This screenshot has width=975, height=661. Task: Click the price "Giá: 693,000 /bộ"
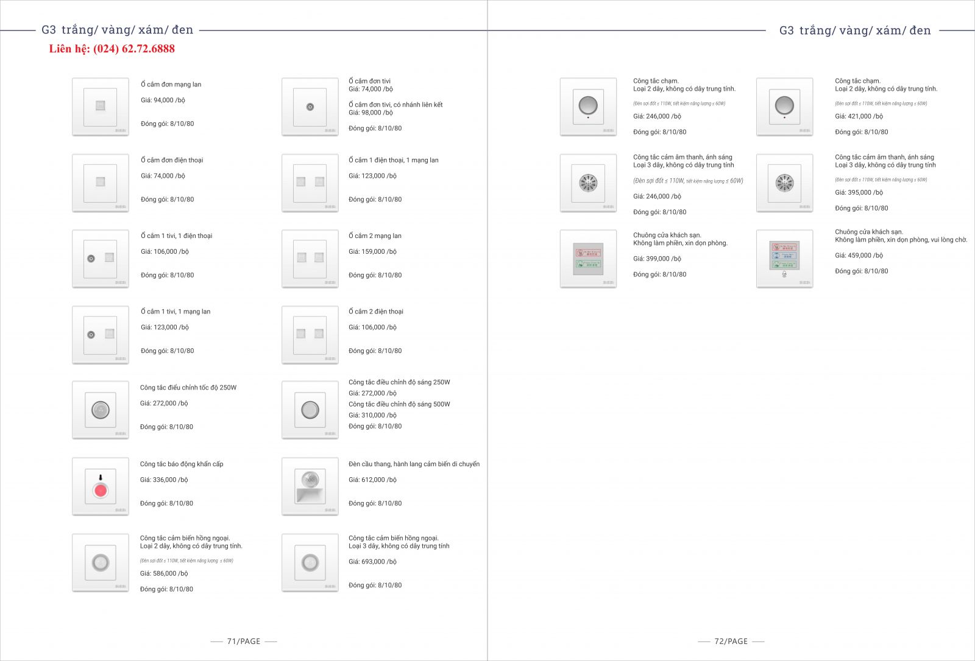click(x=372, y=562)
